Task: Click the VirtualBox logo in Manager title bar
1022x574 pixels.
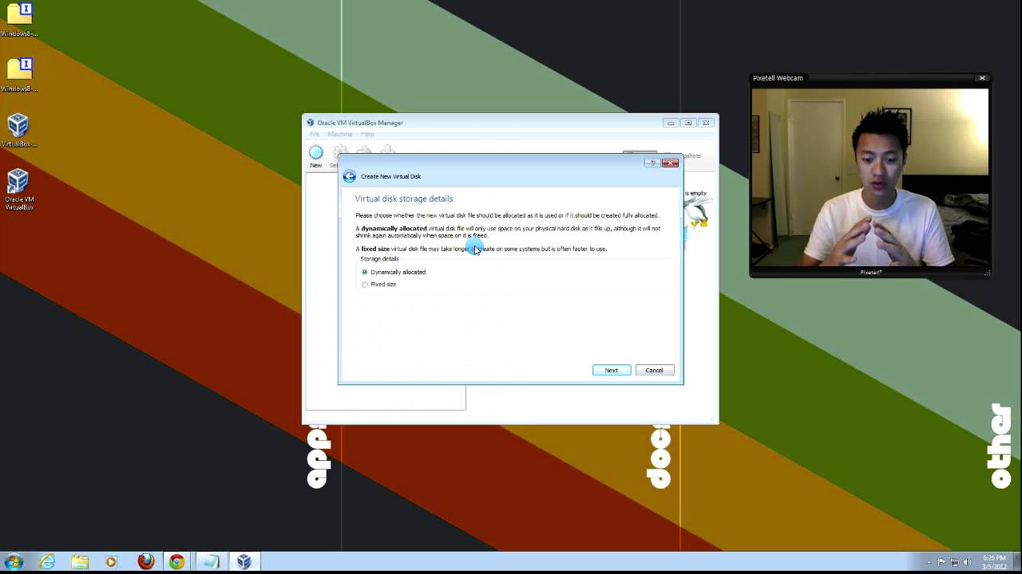Action: click(311, 123)
